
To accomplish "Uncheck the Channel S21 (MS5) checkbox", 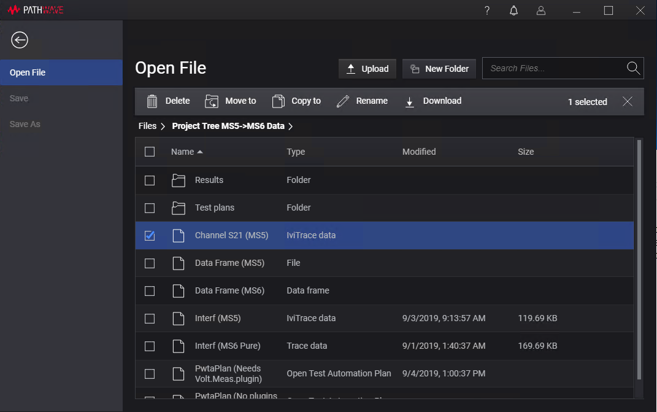I will (150, 236).
